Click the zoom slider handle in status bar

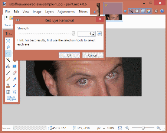coord(143,128)
